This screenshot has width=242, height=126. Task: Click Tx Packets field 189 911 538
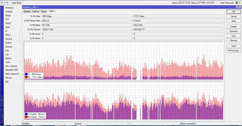coord(87,29)
